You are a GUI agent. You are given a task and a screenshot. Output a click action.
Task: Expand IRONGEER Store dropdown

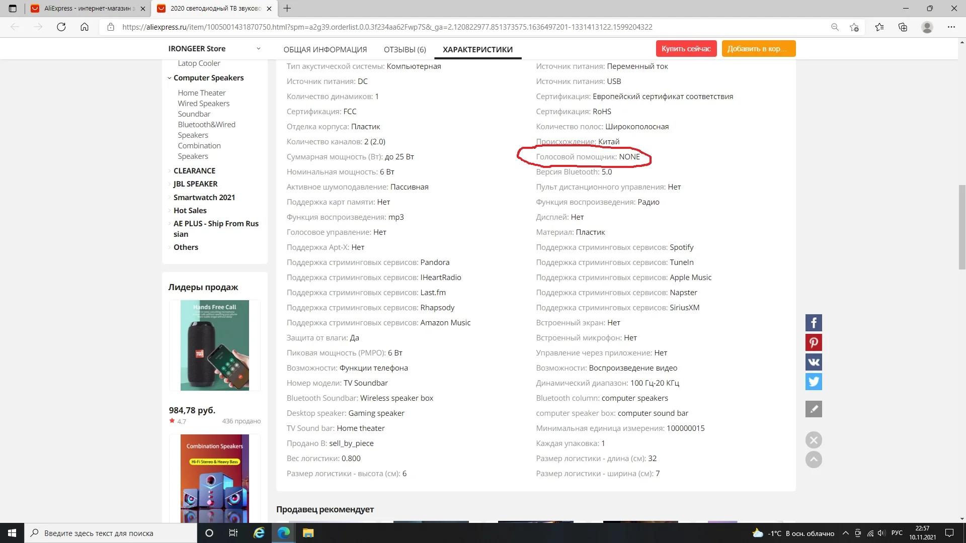point(259,49)
